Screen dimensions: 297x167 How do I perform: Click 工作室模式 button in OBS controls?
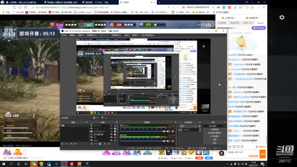point(215,136)
